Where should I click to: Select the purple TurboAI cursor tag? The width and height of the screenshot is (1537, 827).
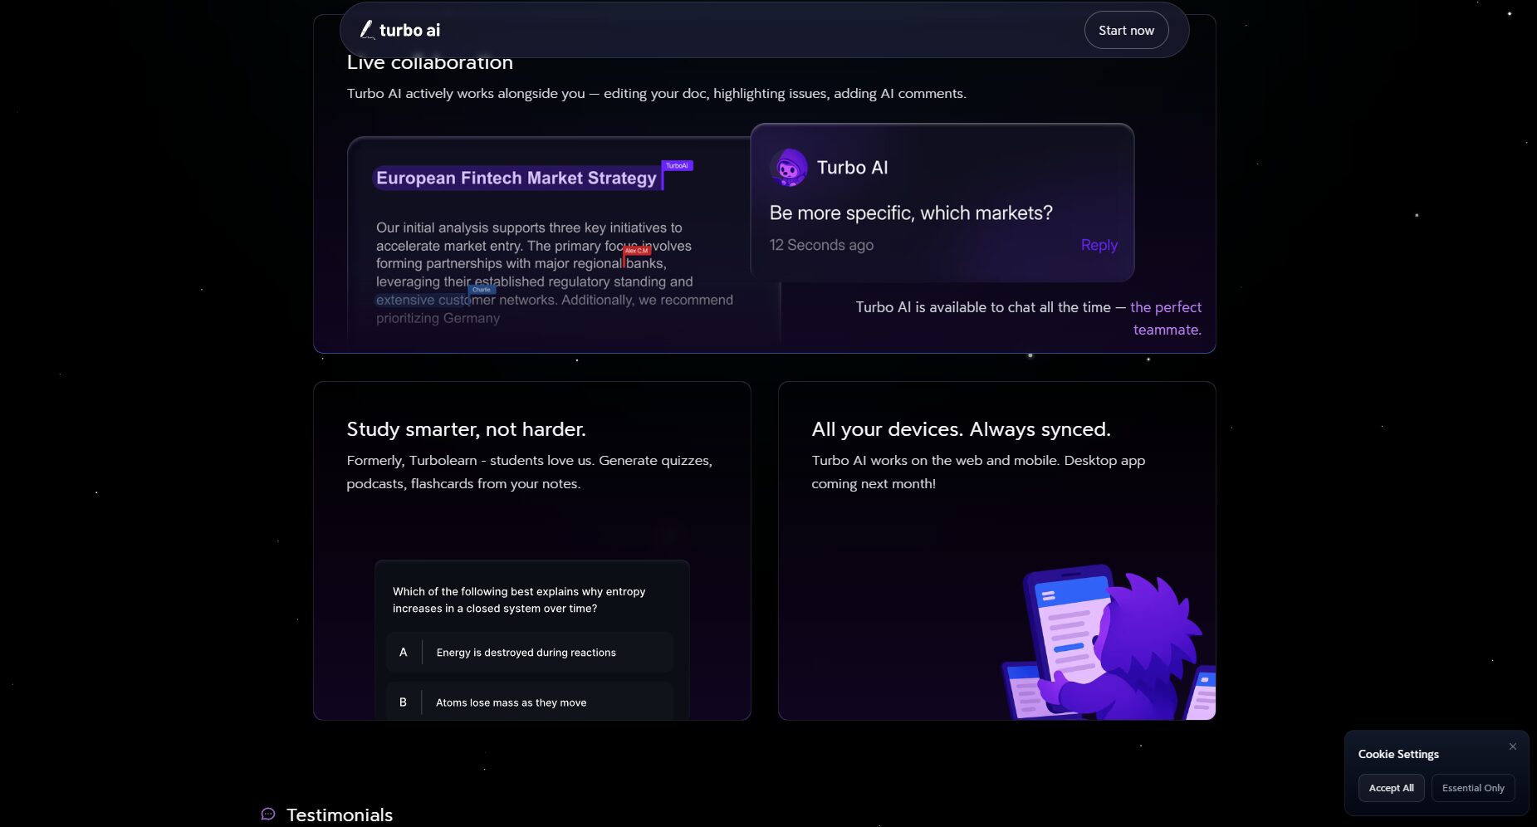[677, 165]
